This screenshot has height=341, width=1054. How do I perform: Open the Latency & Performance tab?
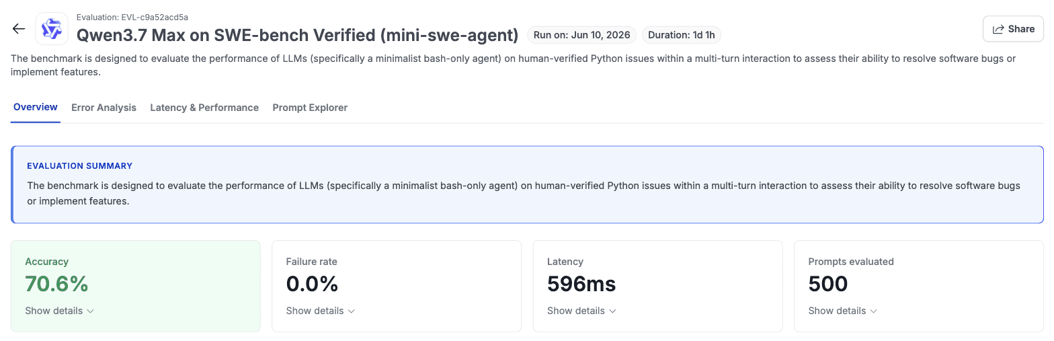[x=204, y=108]
